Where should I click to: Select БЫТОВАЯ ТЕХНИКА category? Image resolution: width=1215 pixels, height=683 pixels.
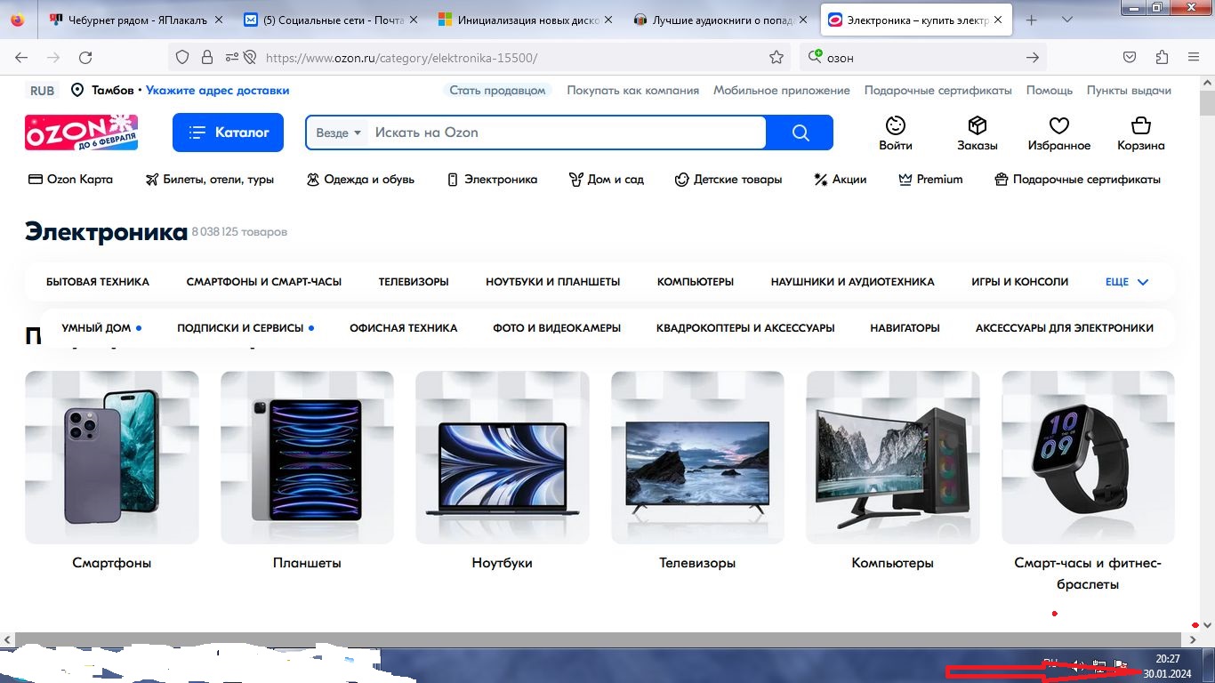tap(98, 282)
